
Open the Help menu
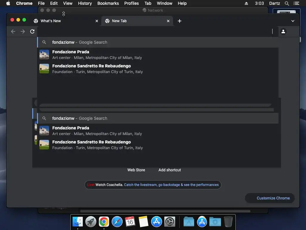(x=182, y=3)
